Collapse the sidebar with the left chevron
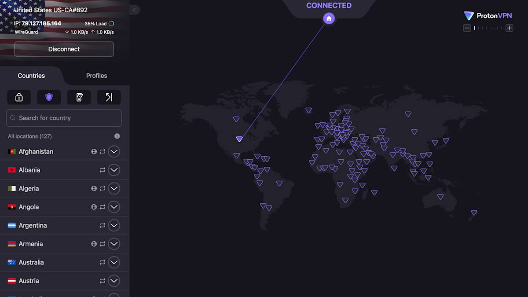Image resolution: width=528 pixels, height=297 pixels. point(135,10)
